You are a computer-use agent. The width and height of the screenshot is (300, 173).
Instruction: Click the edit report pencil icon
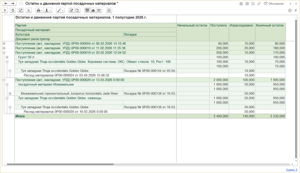(71, 10)
